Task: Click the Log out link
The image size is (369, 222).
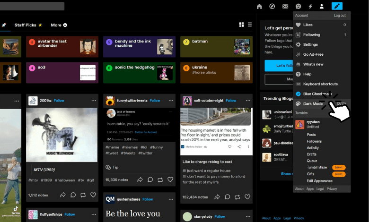Action: (340, 15)
